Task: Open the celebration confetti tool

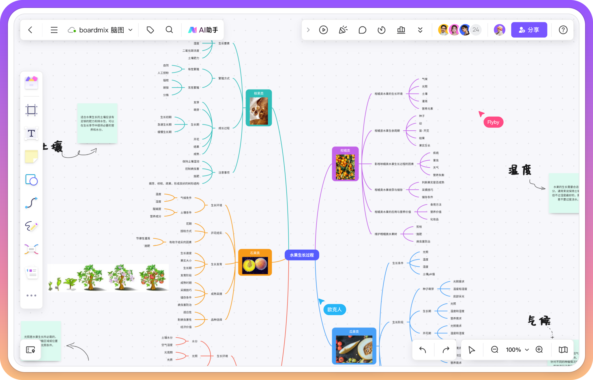Action: 343,30
